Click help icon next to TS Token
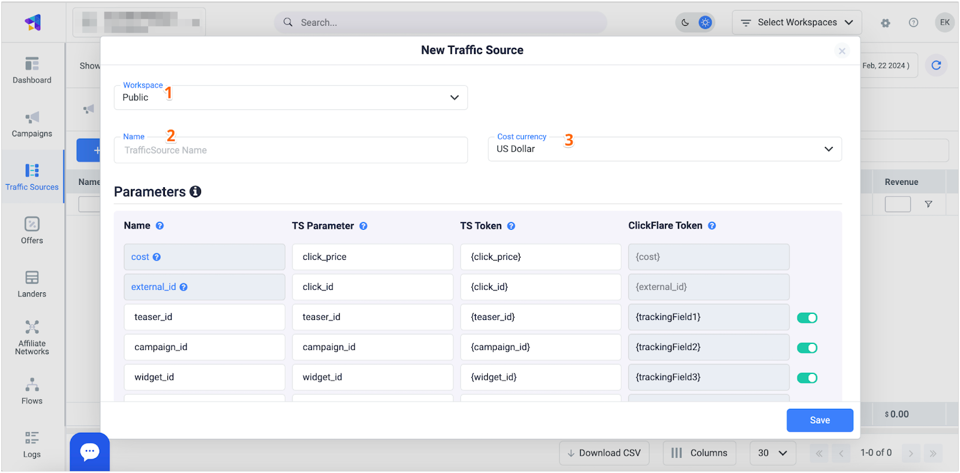This screenshot has width=960, height=473. click(511, 226)
